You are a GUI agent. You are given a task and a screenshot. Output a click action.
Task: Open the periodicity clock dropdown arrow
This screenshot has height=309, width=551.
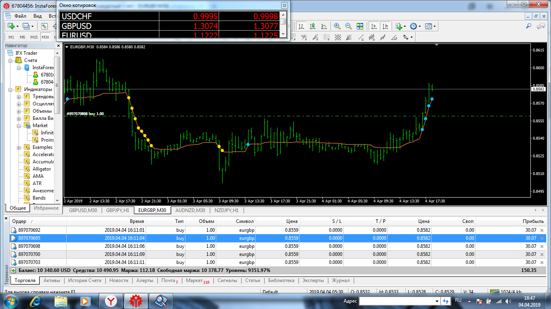coord(420,26)
